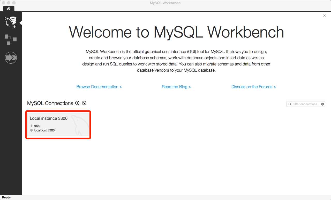Click the green zoom window button
331x200 pixels.
(14, 3)
